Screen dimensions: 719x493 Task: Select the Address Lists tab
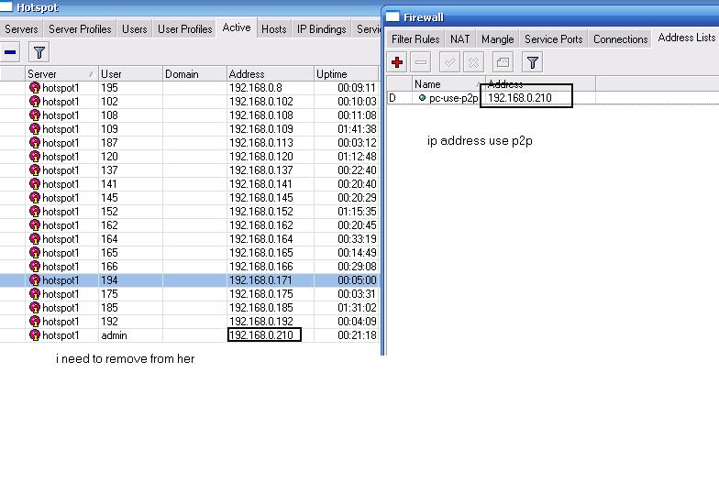(686, 38)
